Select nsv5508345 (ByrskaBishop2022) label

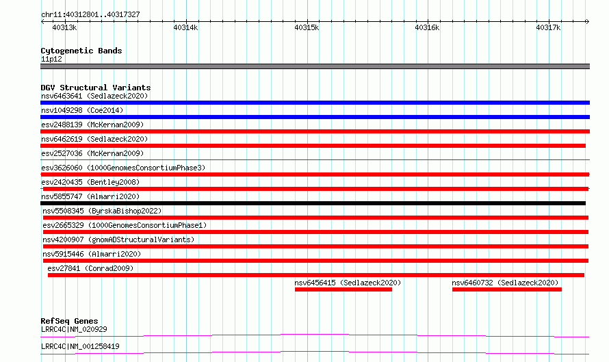(x=102, y=211)
